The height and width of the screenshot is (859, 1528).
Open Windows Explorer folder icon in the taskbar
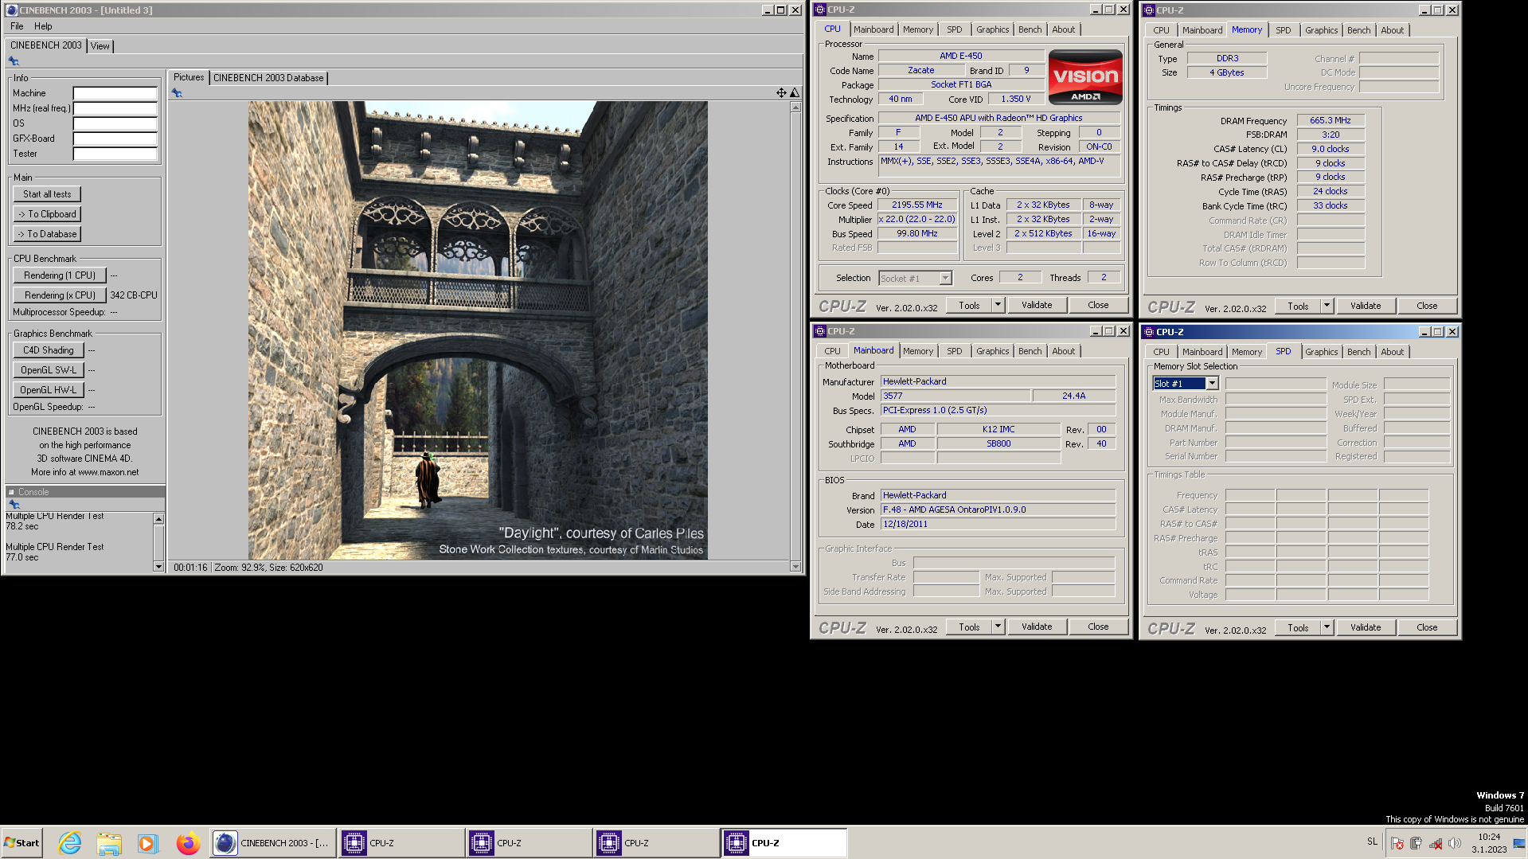(x=109, y=842)
